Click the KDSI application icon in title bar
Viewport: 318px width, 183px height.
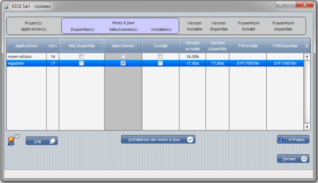[6, 7]
